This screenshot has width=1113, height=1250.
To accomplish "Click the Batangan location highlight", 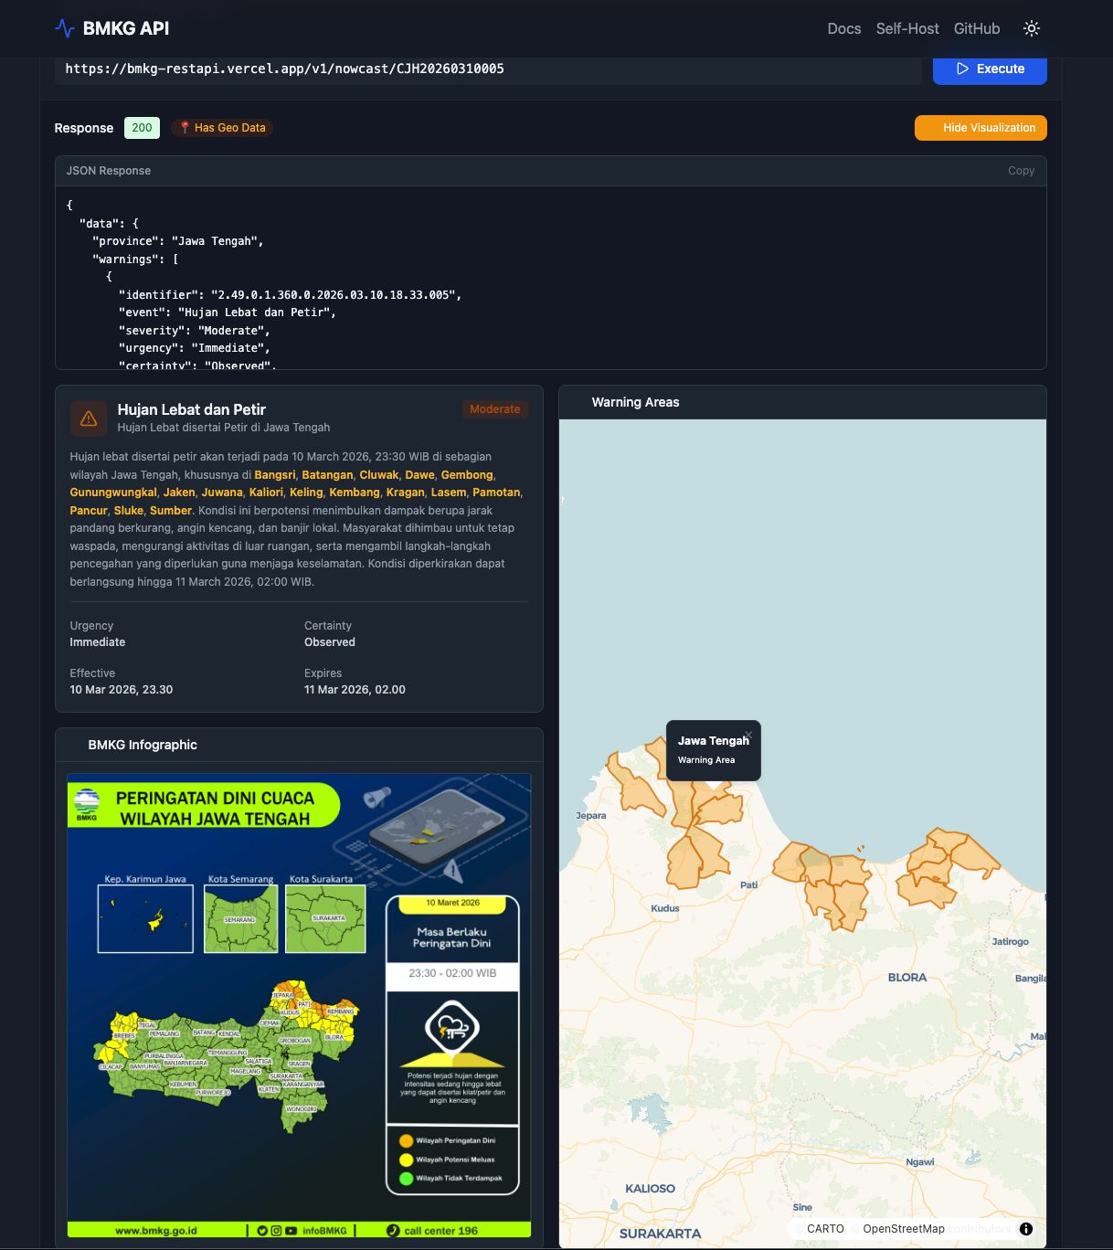I will (x=327, y=475).
